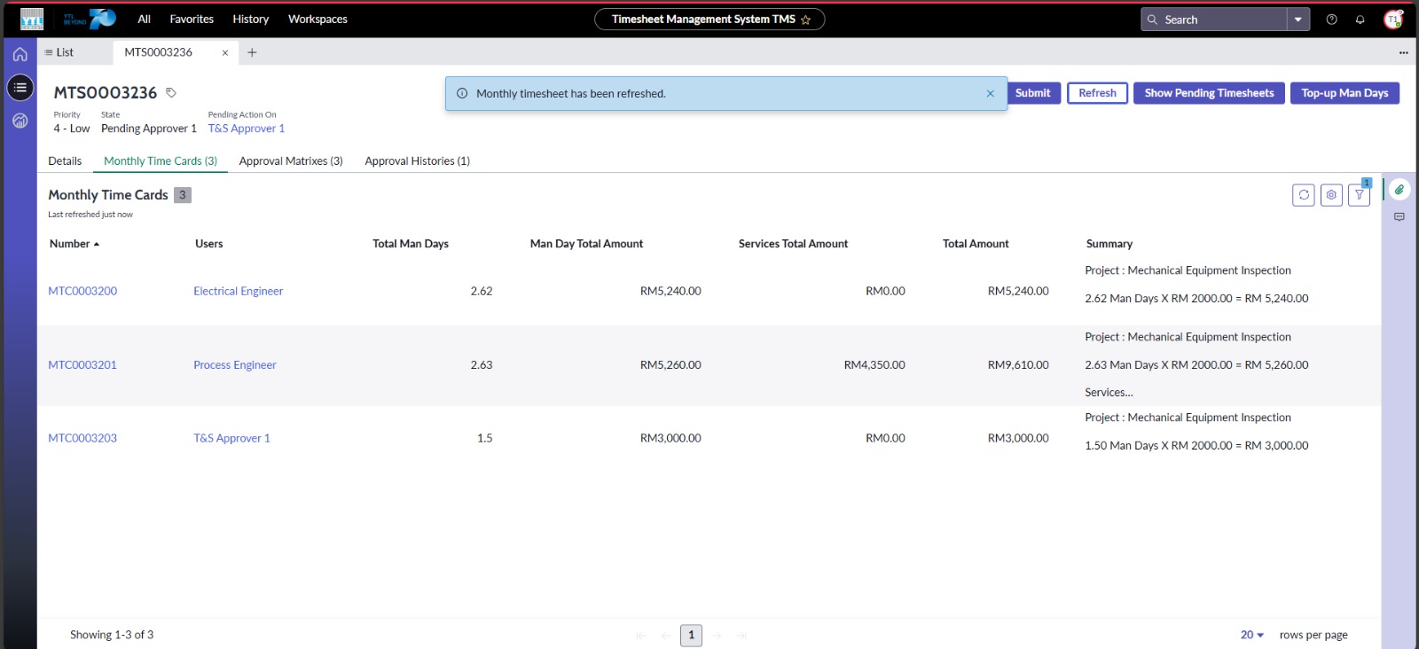This screenshot has height=649, width=1419.
Task: Open the rows per page dropdown
Action: click(1251, 635)
